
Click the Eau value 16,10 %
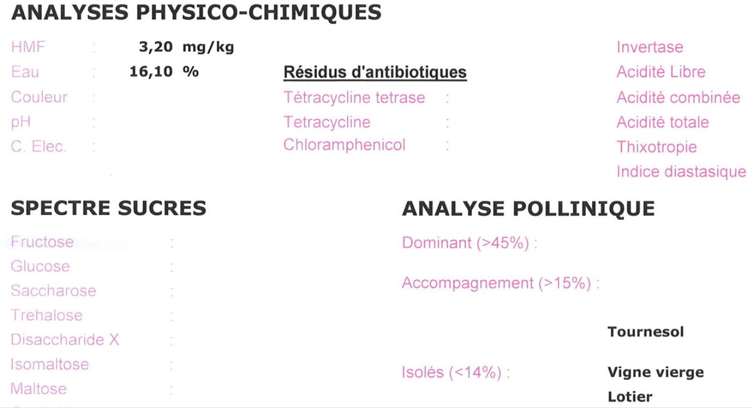(164, 72)
